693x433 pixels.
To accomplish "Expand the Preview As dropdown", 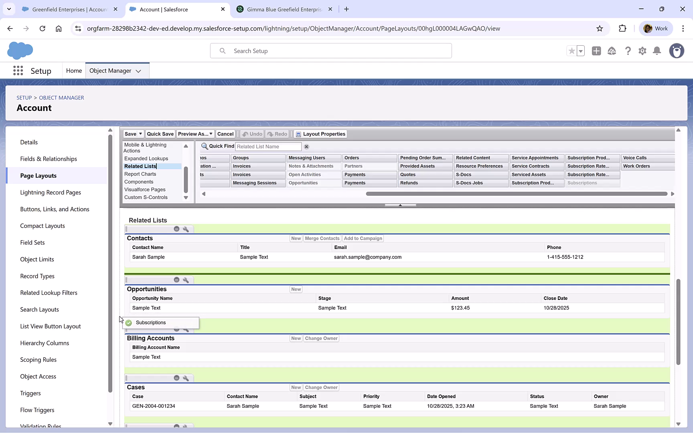I will click(x=211, y=134).
